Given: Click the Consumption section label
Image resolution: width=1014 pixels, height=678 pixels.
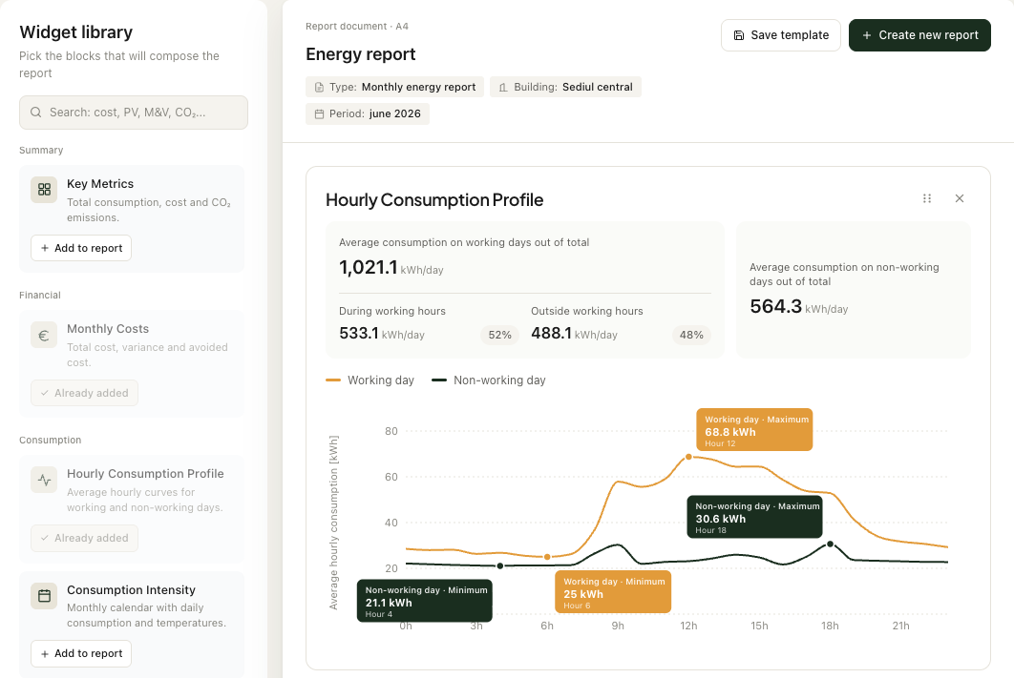Looking at the screenshot, I should [51, 441].
